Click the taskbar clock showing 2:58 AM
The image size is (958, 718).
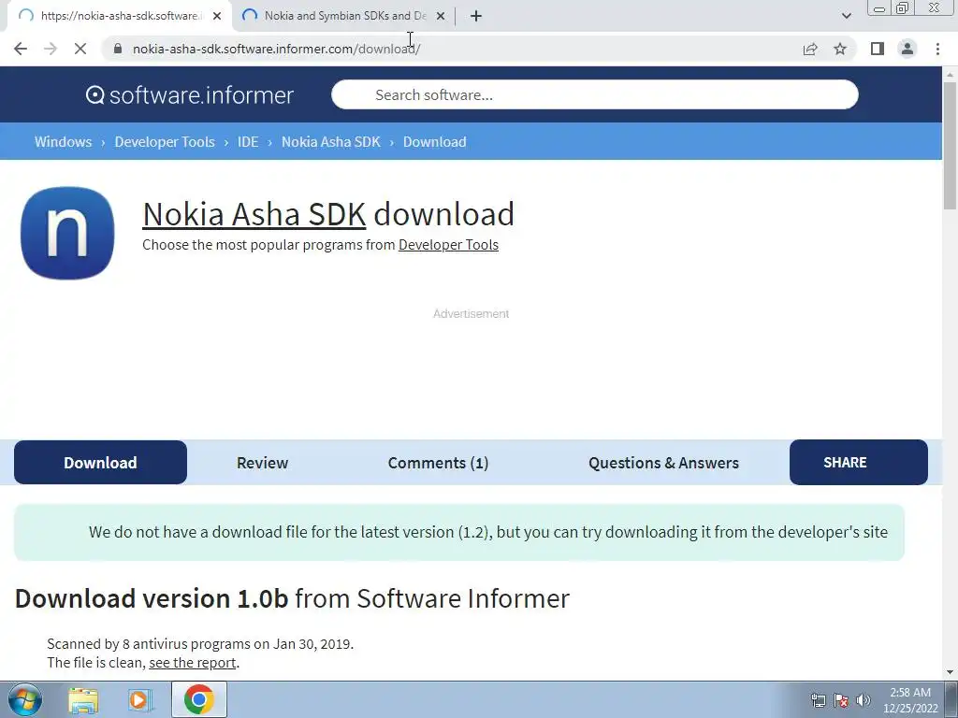(x=910, y=700)
